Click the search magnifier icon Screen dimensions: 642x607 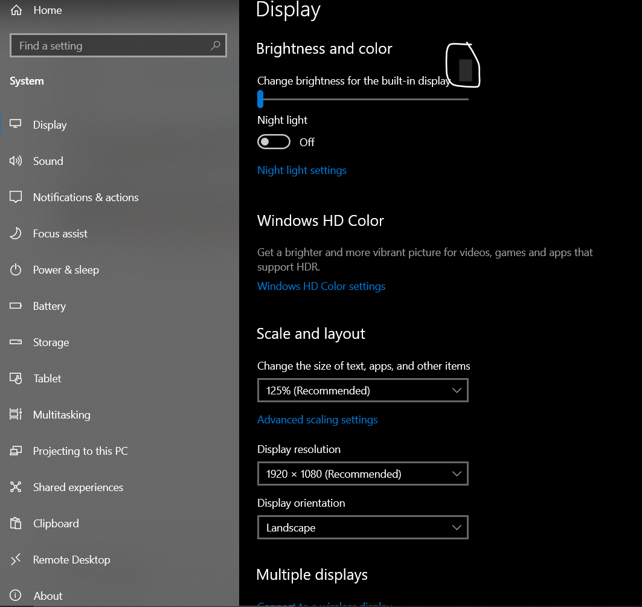click(216, 45)
